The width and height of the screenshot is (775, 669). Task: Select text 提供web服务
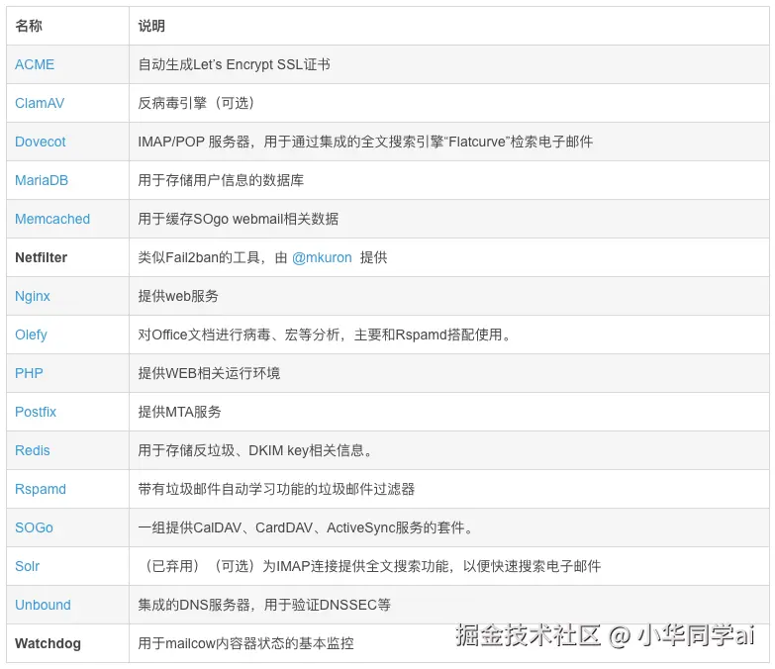[178, 296]
